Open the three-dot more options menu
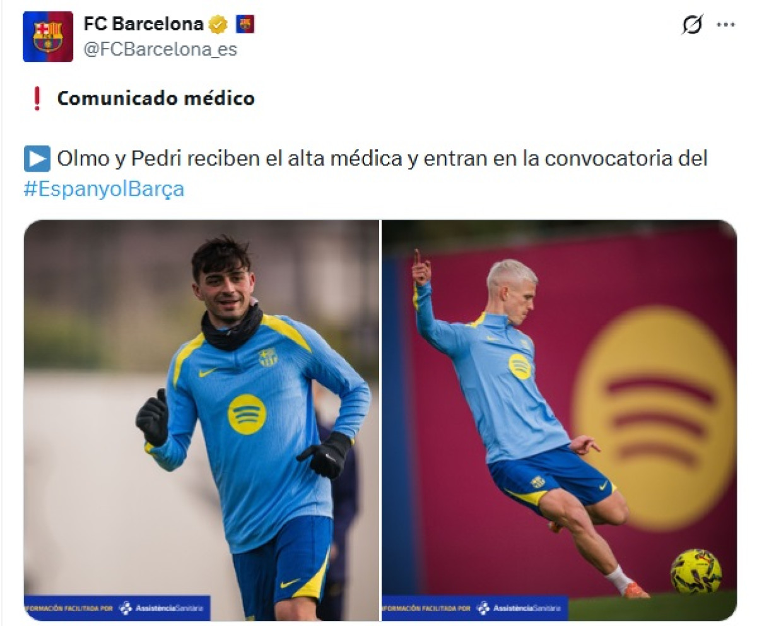Viewport: 757px width, 626px height. [x=726, y=25]
